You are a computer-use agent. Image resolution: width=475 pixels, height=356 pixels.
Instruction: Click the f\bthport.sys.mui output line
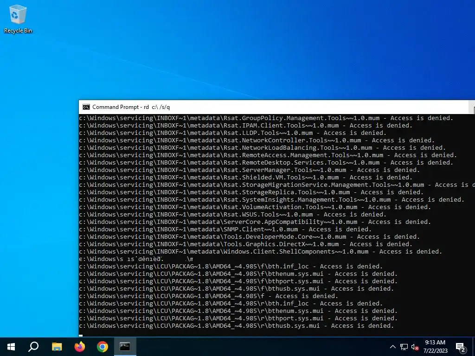click(x=238, y=281)
